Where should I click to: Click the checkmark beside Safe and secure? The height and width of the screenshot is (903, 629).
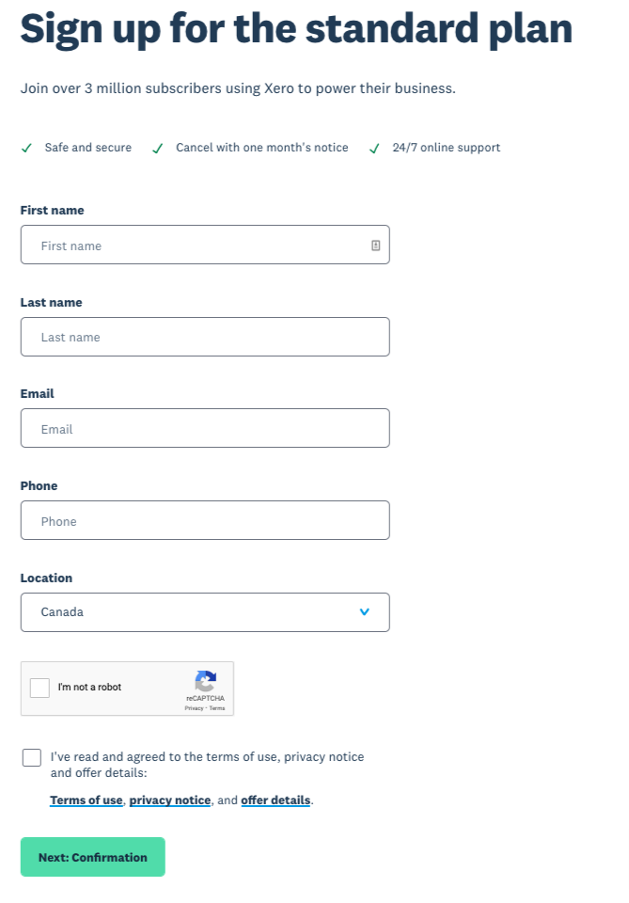pos(26,148)
